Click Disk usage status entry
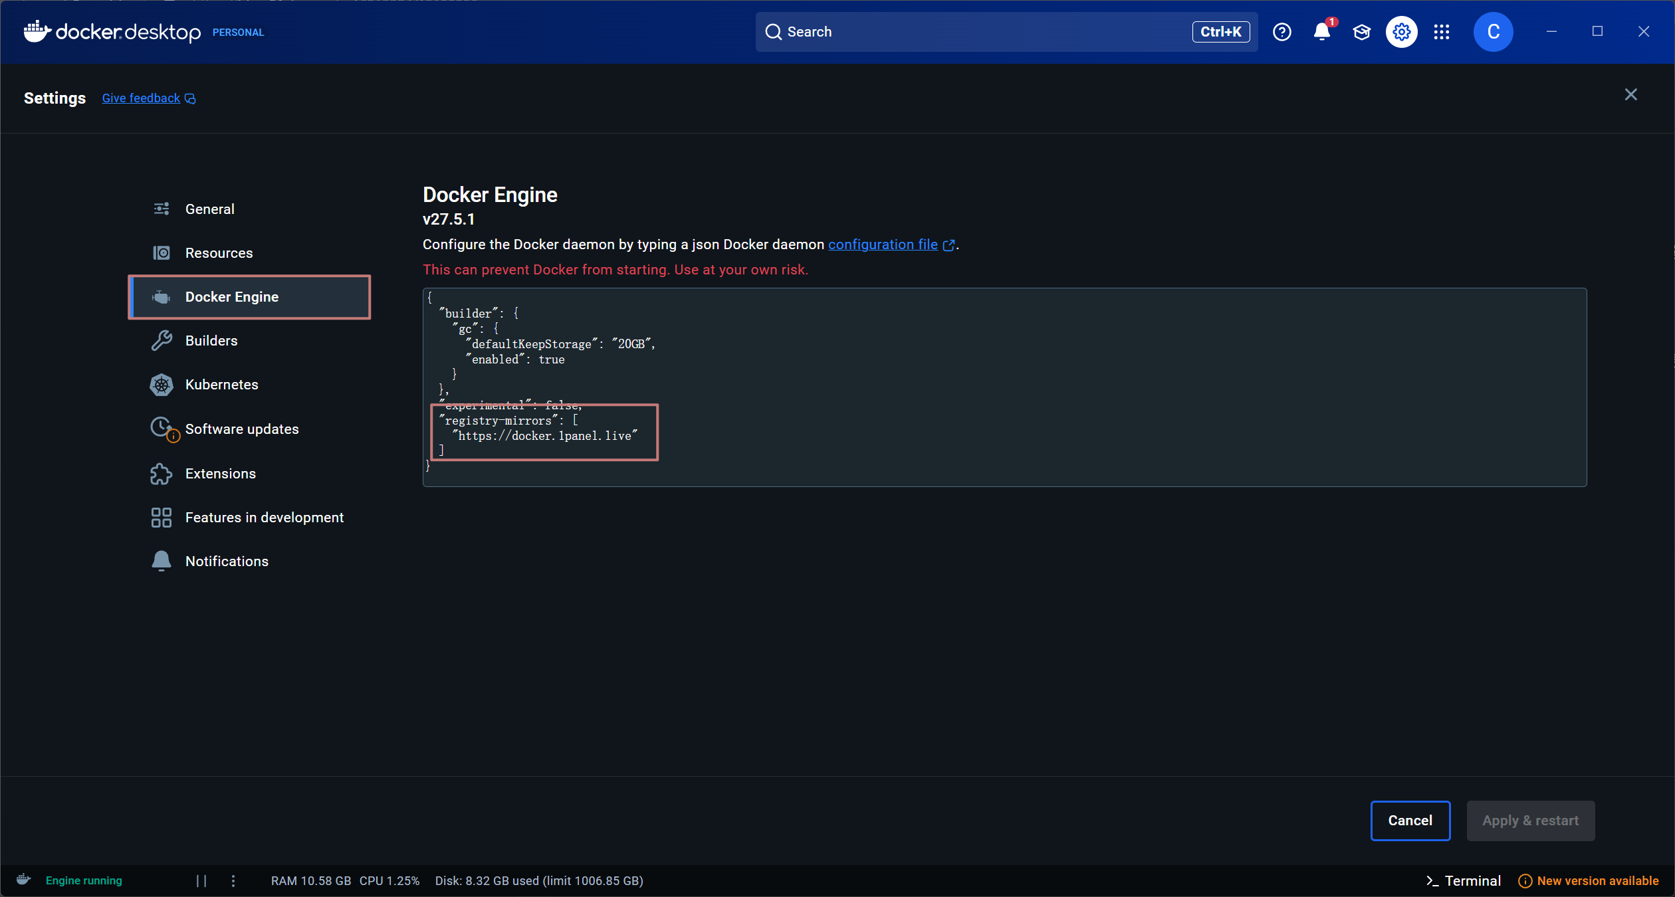Image resolution: width=1675 pixels, height=897 pixels. [539, 880]
